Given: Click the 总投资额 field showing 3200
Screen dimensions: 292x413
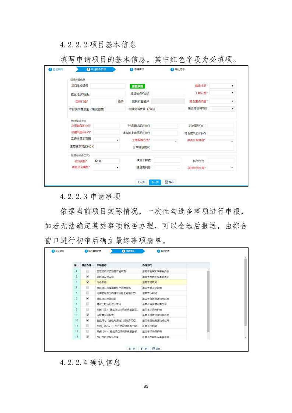Looking at the screenshot, I should (x=106, y=161).
